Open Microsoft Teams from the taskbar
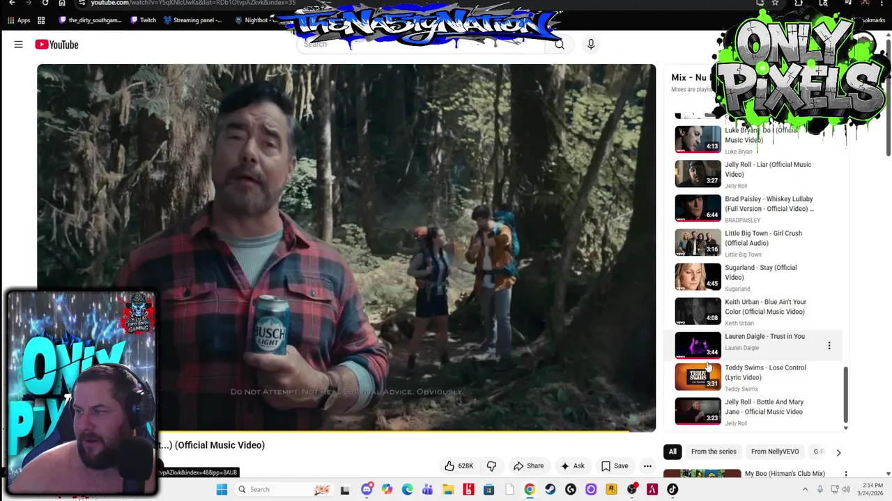 (427, 490)
